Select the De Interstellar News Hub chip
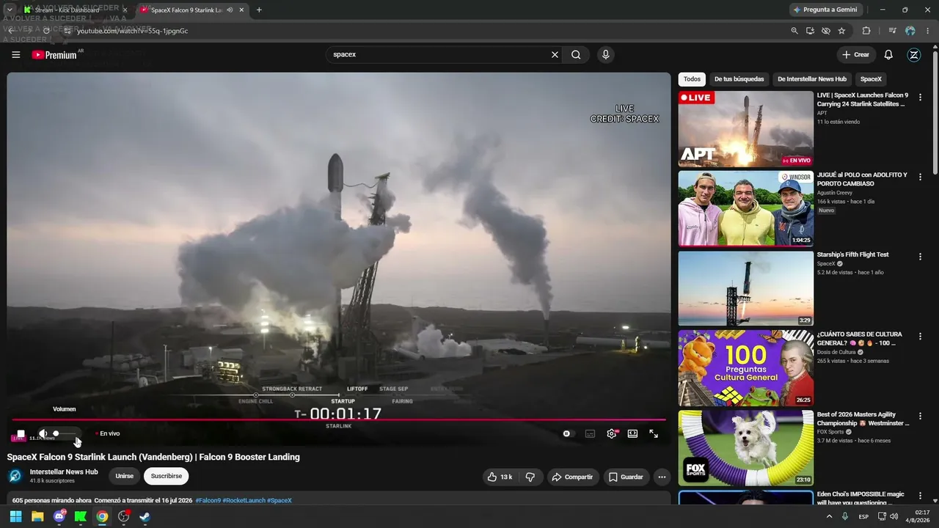 (812, 79)
